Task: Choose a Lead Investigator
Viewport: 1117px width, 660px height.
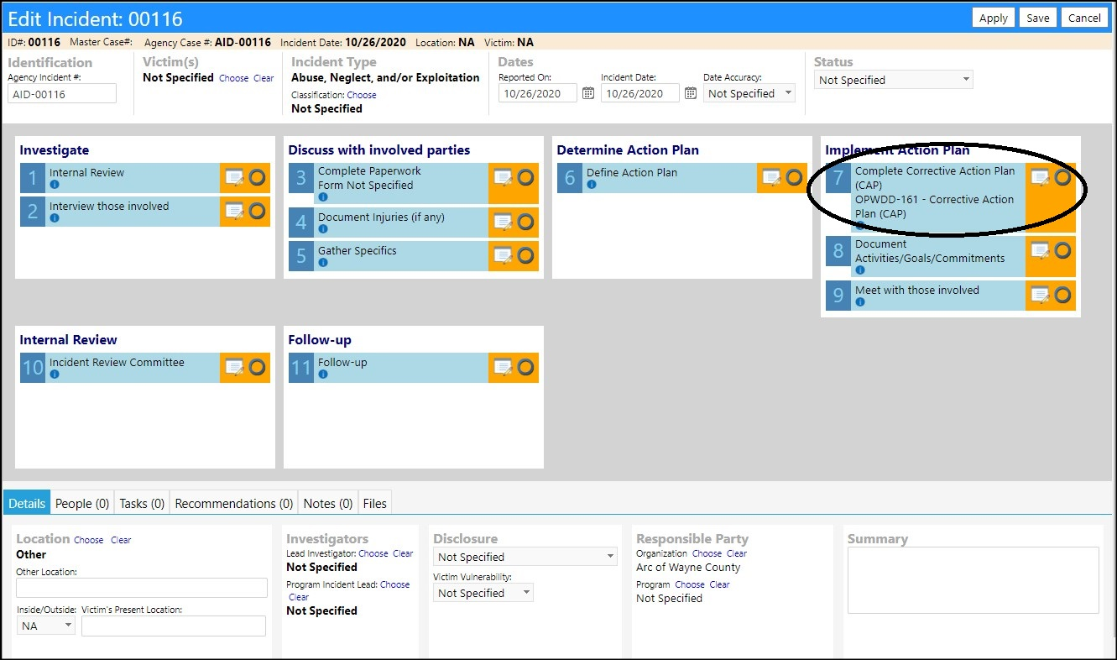Action: click(x=373, y=553)
